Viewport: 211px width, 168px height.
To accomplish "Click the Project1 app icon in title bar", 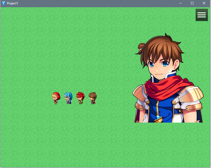I will click(x=4, y=3).
